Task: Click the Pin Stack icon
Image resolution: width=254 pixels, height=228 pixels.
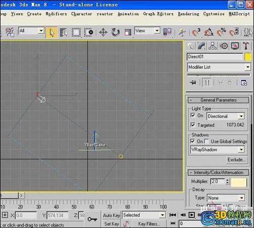Action: pos(193,83)
